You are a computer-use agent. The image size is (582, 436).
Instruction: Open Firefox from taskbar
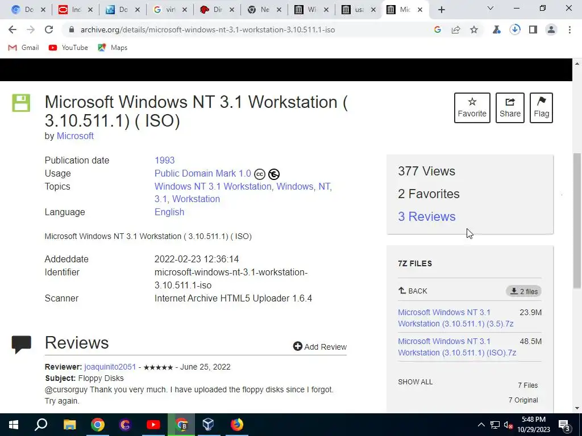point(236,425)
